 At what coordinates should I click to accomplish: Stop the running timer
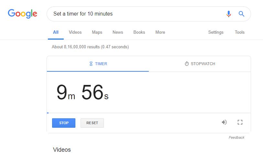click(x=64, y=123)
